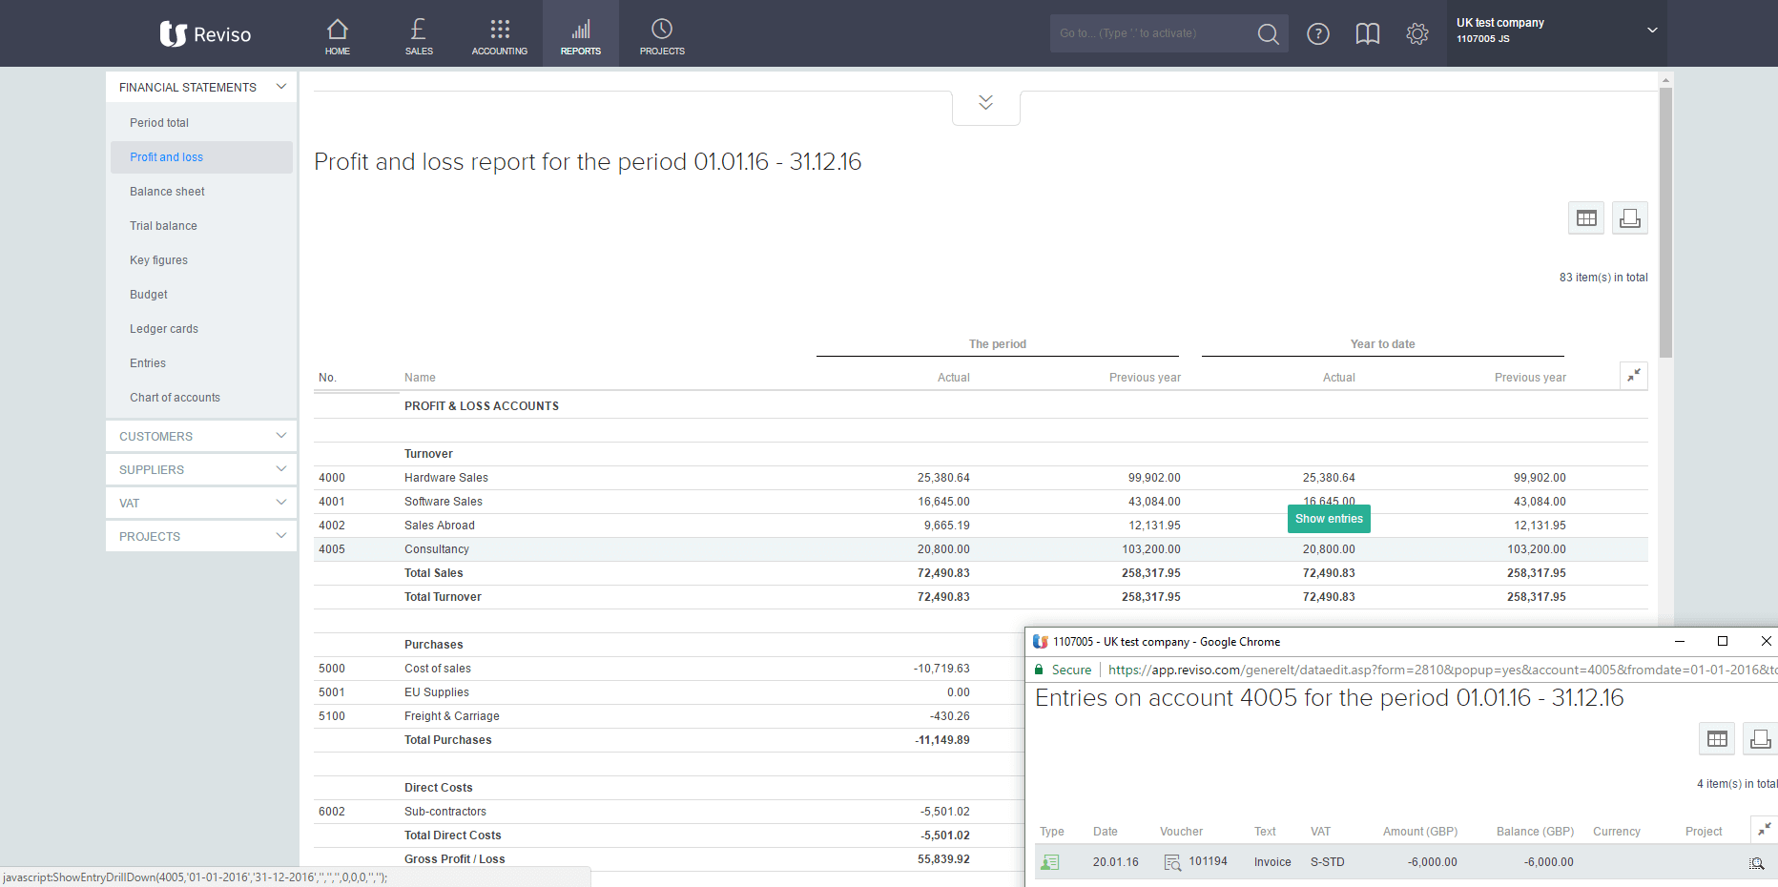Click the help question mark icon
Image resolution: width=1778 pixels, height=887 pixels.
pos(1318,34)
